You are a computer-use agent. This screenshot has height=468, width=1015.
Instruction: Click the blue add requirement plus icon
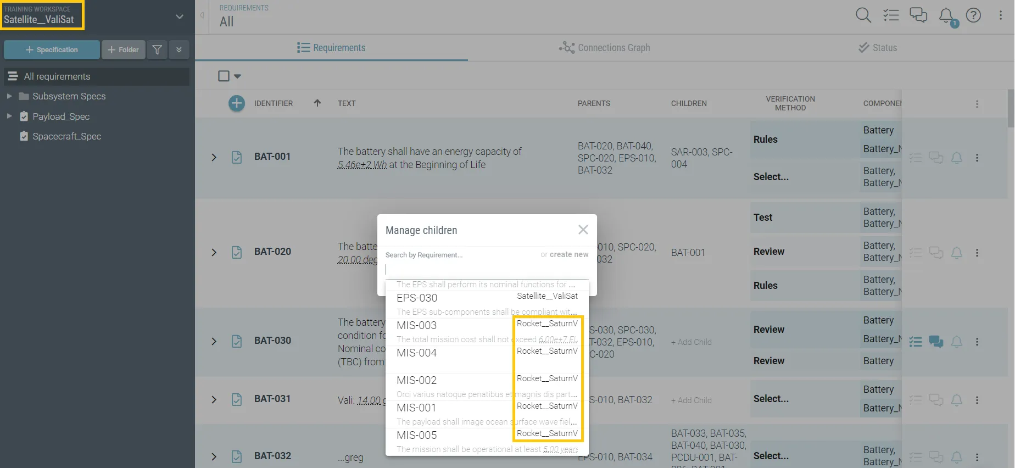(x=237, y=103)
